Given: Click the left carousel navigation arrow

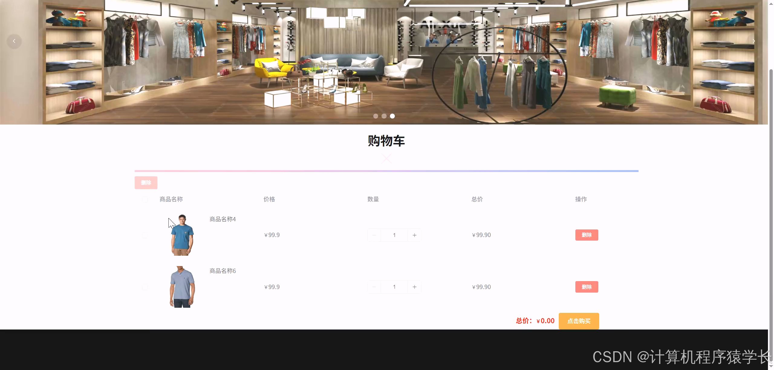Looking at the screenshot, I should 14,41.
